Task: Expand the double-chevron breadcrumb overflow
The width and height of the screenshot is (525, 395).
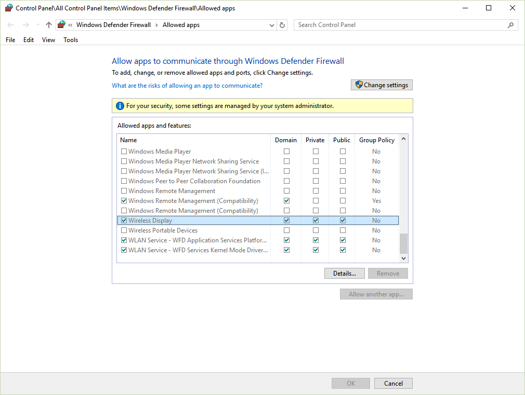Action: tap(70, 25)
